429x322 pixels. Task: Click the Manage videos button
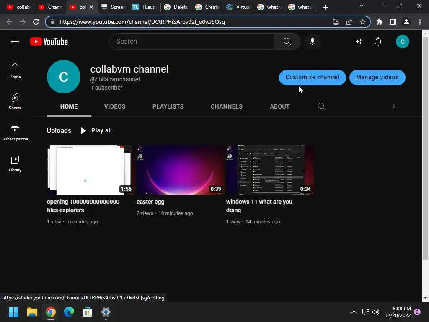click(x=377, y=77)
